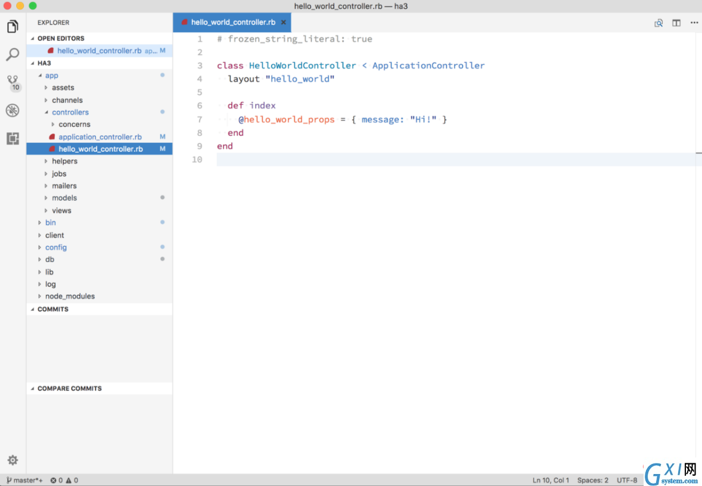This screenshot has height=486, width=702.
Task: Open the Search view in activity bar
Action: 13,55
